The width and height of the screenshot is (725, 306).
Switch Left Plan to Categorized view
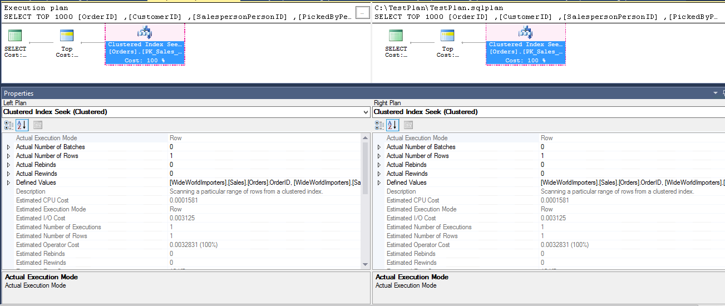tap(9, 125)
